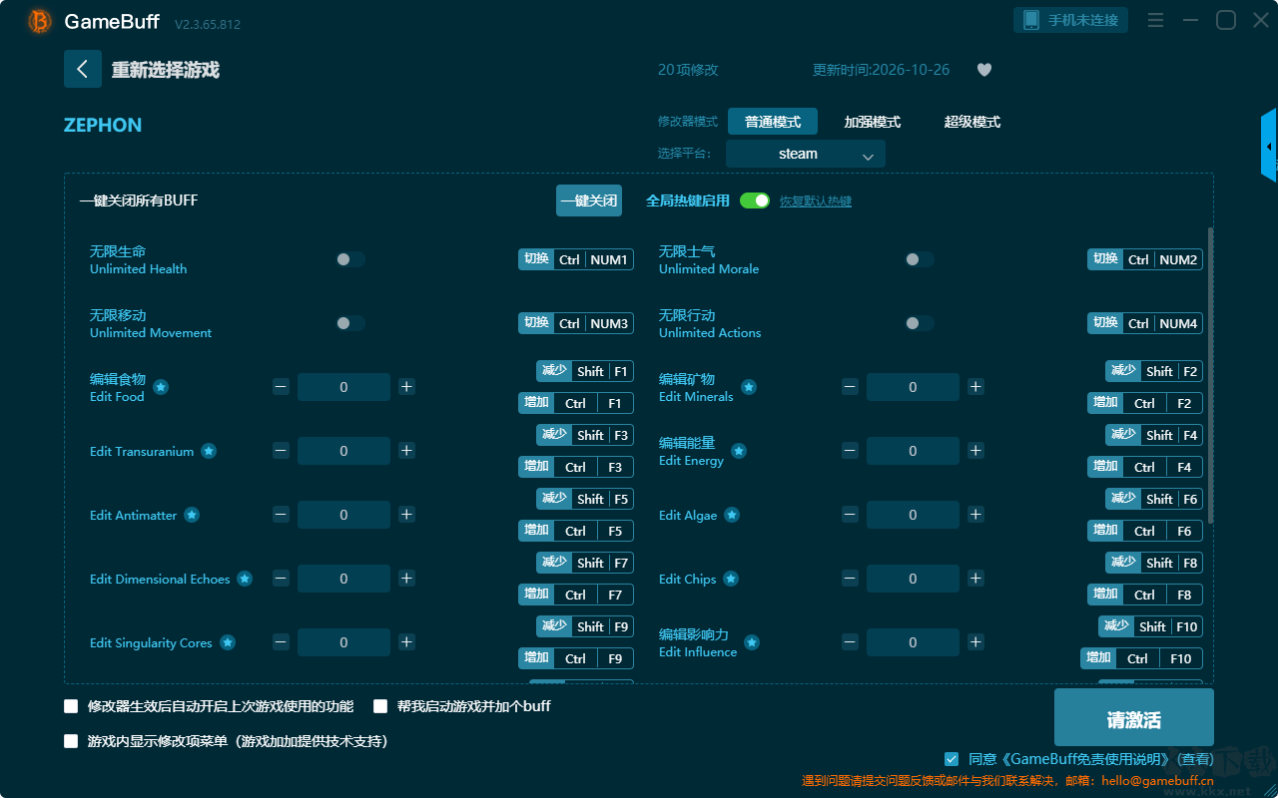
Task: Click the star icon beside Edit Transuranium
Action: click(209, 451)
